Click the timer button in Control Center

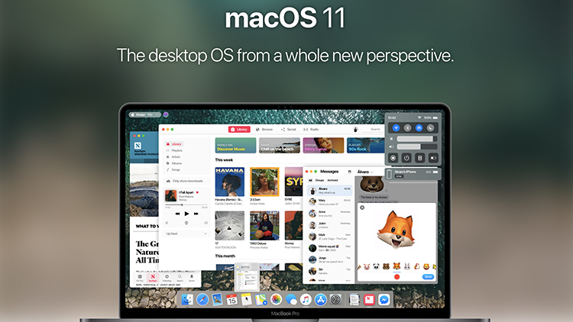406,158
